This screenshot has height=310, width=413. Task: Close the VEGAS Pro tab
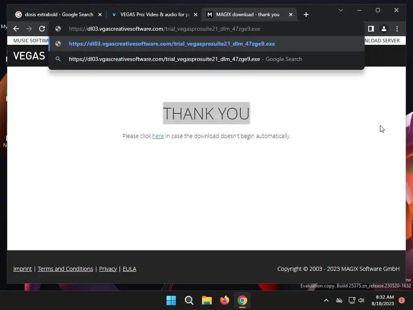click(x=196, y=15)
